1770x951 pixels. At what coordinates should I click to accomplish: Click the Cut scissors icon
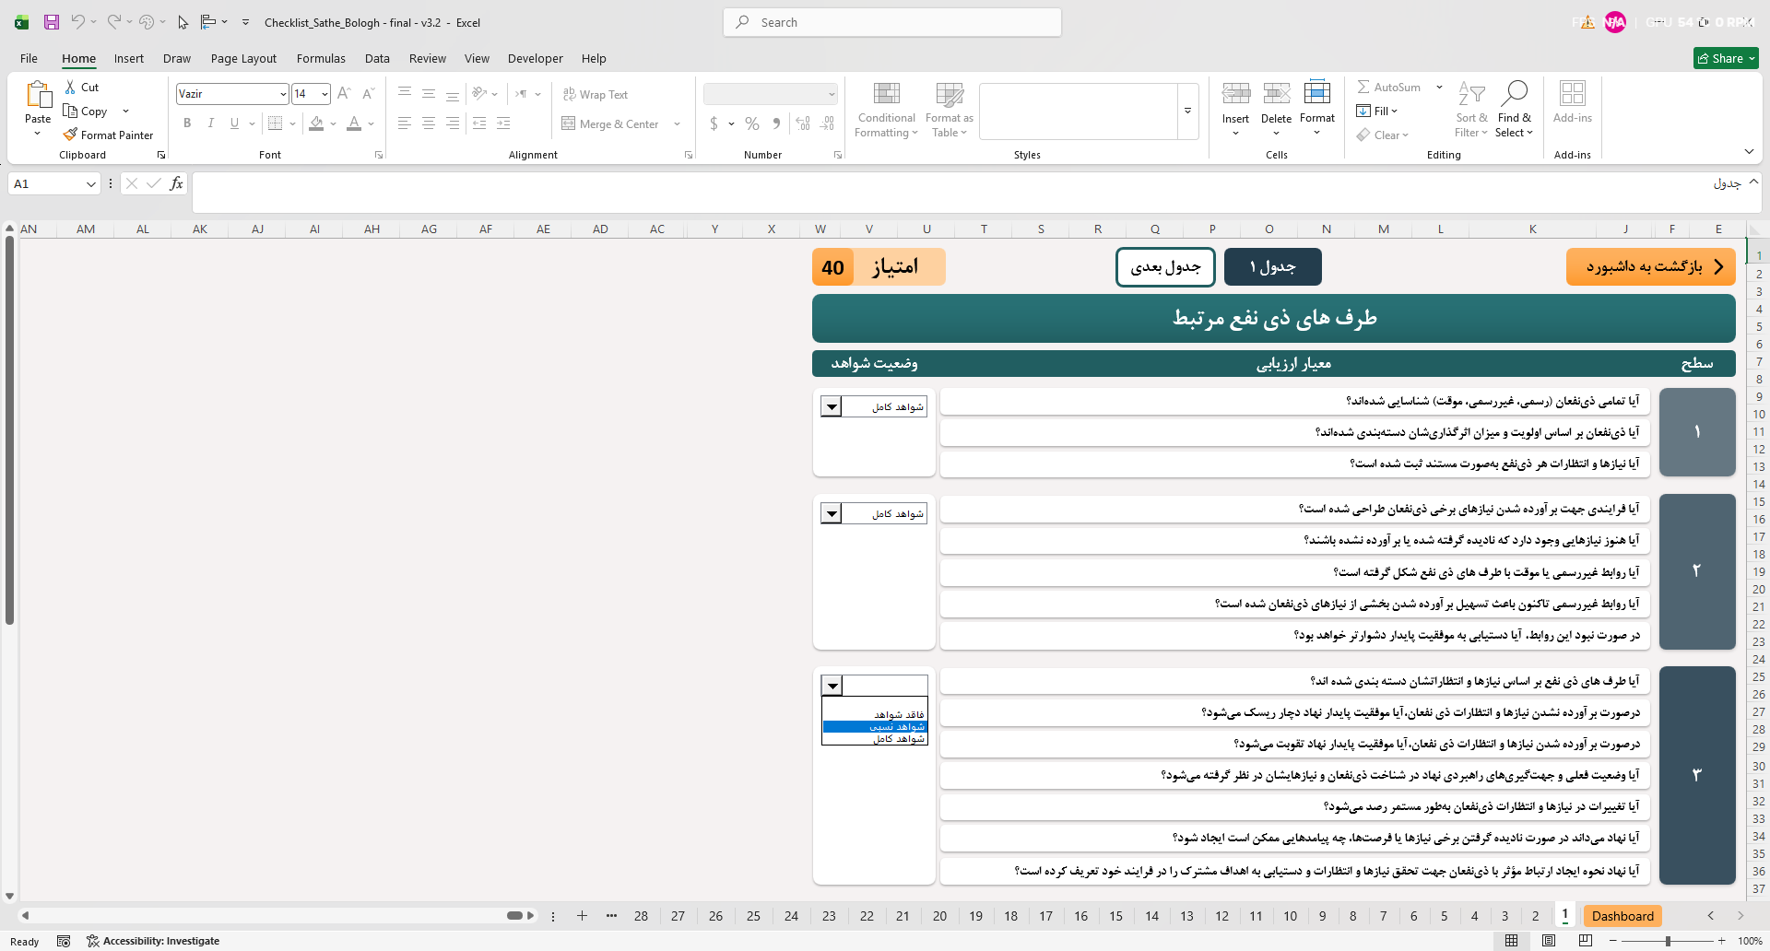pos(70,88)
